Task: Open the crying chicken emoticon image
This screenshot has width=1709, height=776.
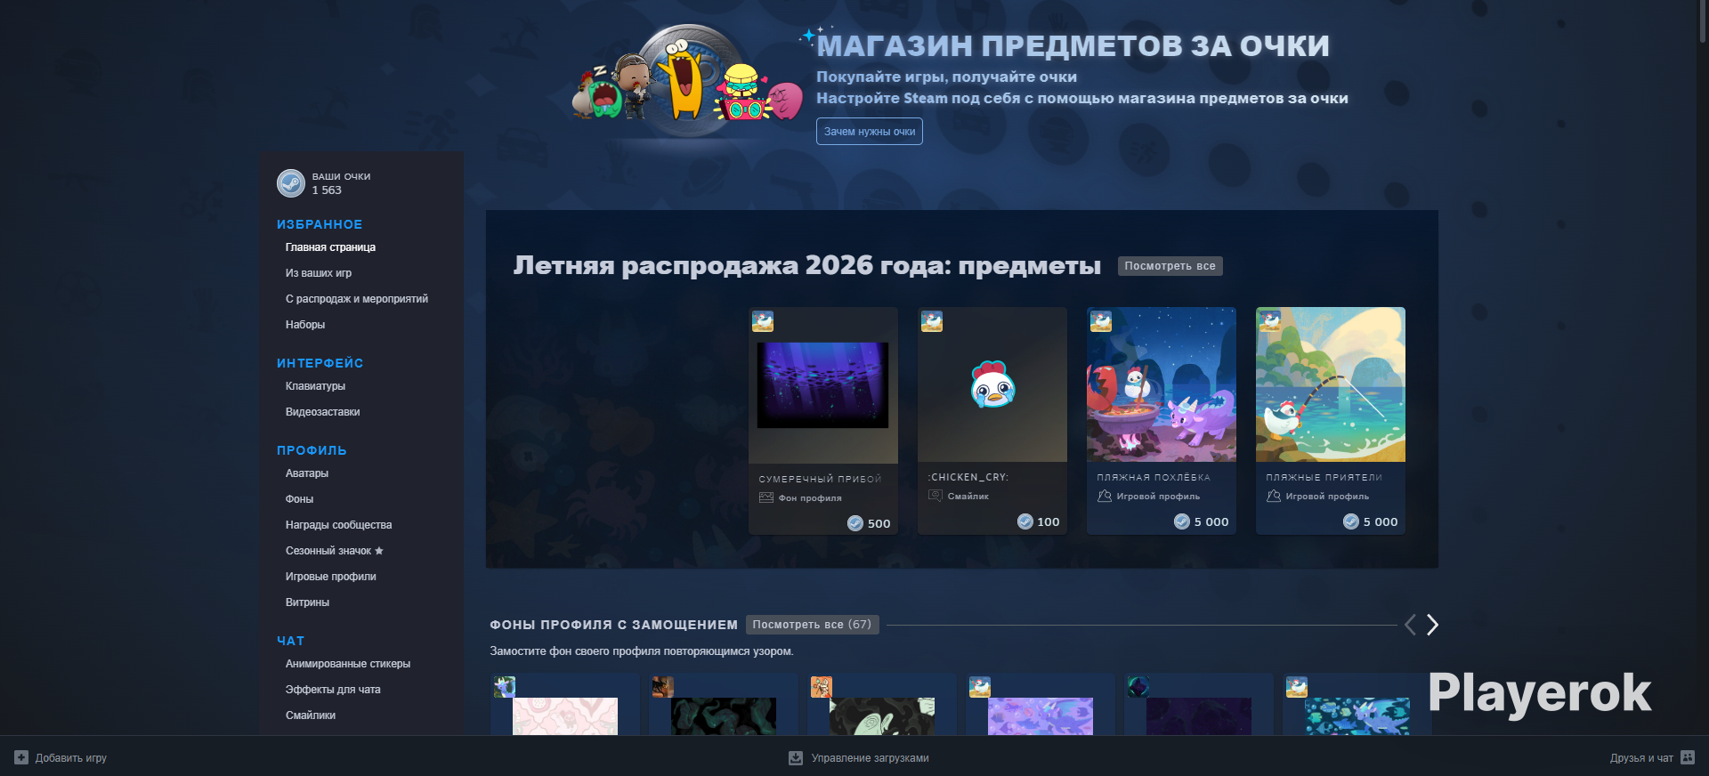Action: pos(992,384)
